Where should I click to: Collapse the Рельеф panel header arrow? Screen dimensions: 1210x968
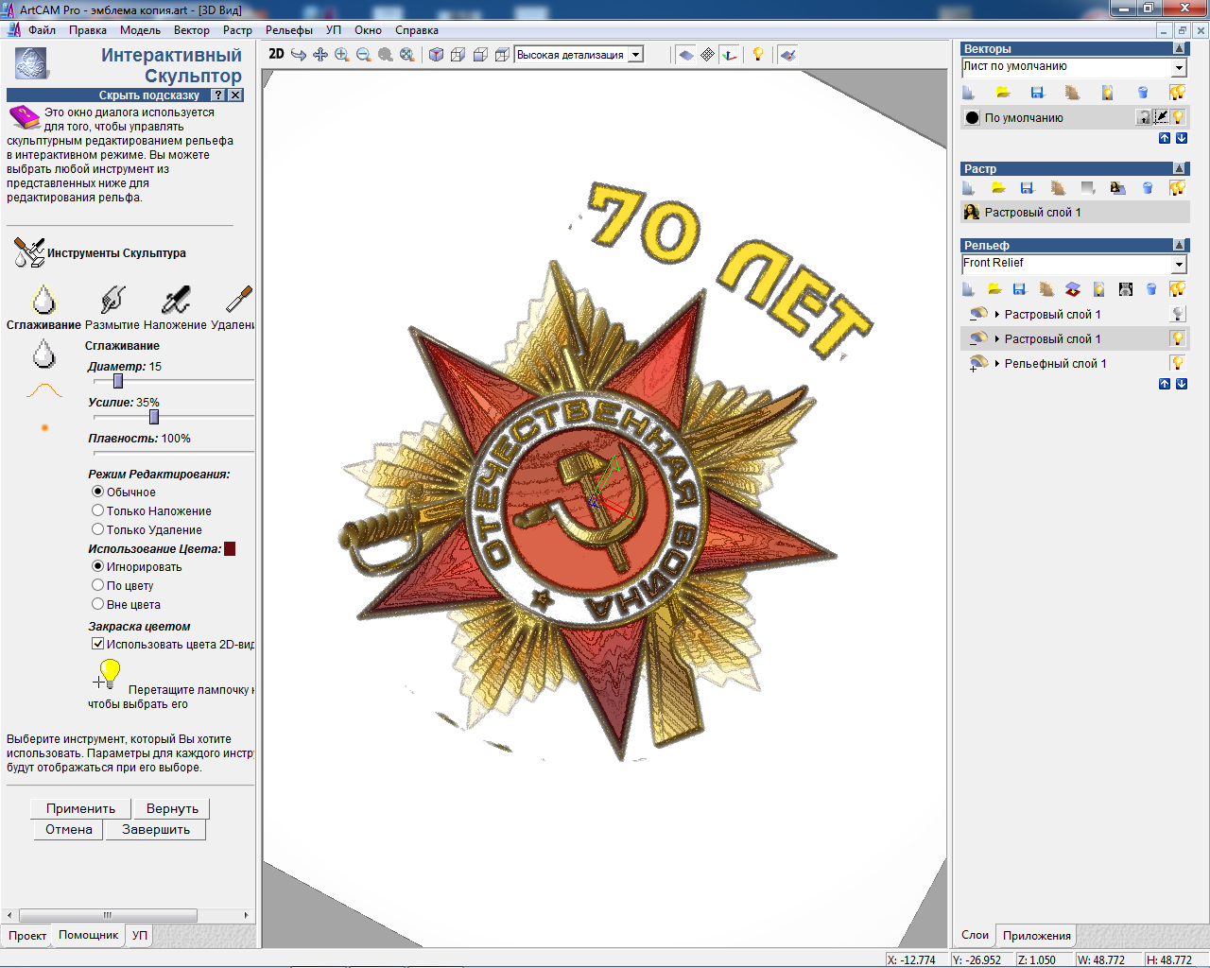(x=1179, y=245)
